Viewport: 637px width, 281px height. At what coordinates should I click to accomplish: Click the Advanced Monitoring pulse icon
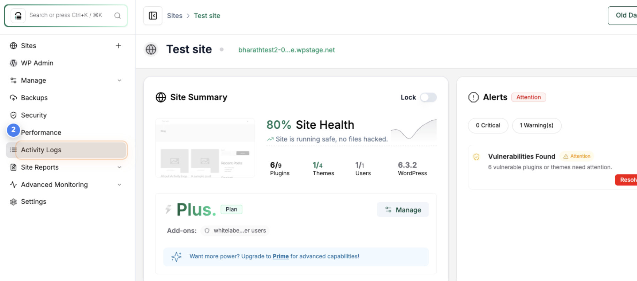14,185
